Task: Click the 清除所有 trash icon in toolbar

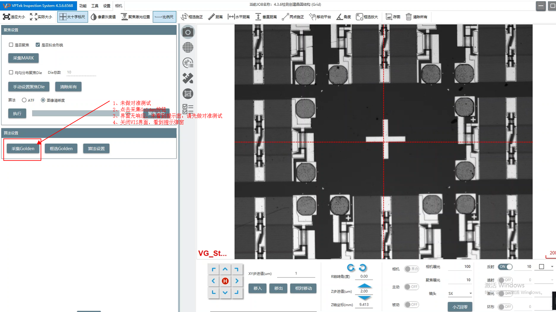Action: pos(408,17)
